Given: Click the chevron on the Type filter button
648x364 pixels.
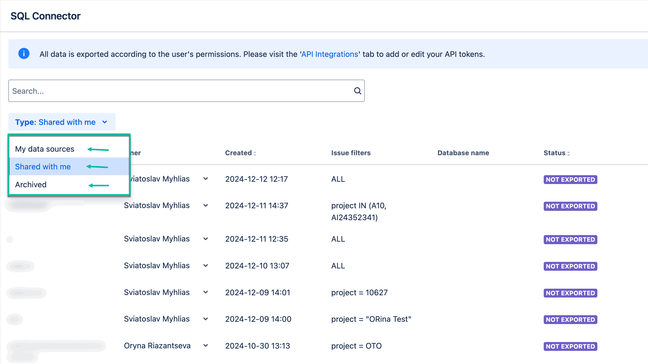Looking at the screenshot, I should 105,122.
